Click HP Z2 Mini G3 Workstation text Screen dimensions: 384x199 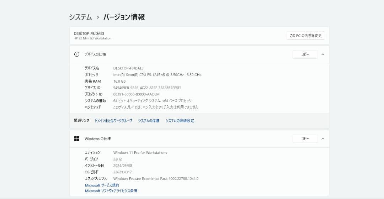click(x=92, y=38)
